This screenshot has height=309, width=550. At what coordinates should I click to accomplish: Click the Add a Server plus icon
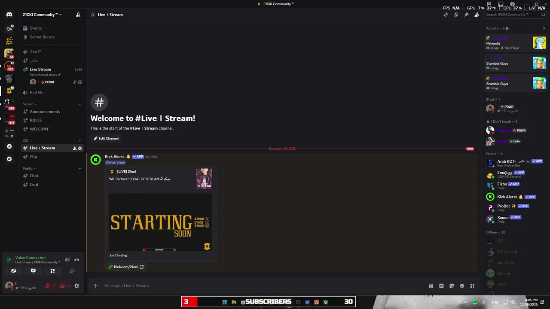point(9,146)
